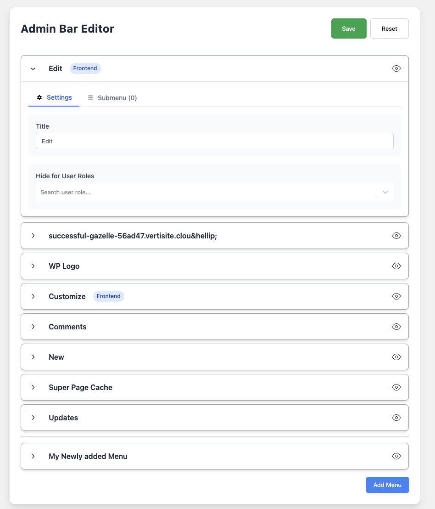
Task: Toggle eye icon for Comments row
Action: pos(396,327)
